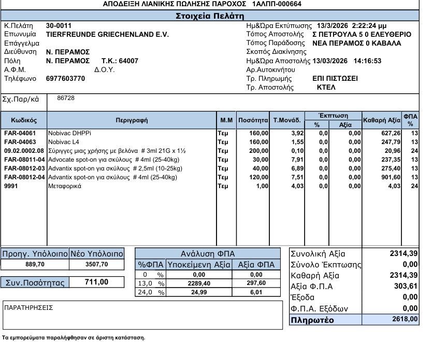The height and width of the screenshot is (342, 433).
Task: Click the 13,0 % VAT analysis row
Action: [x=208, y=283]
